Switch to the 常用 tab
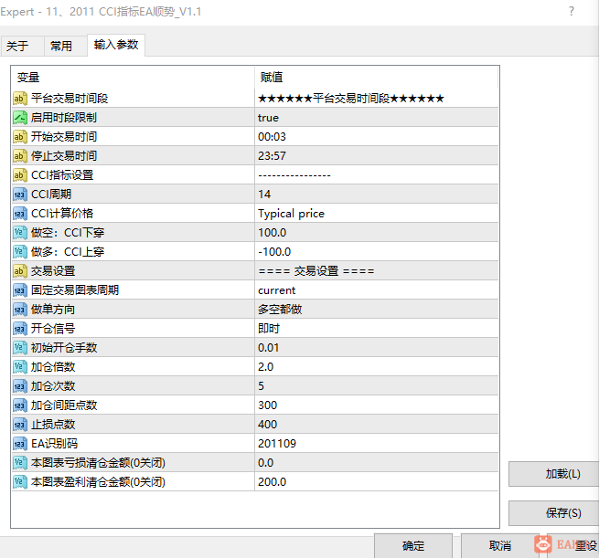Screen dimensions: 599x558 [x=66, y=47]
